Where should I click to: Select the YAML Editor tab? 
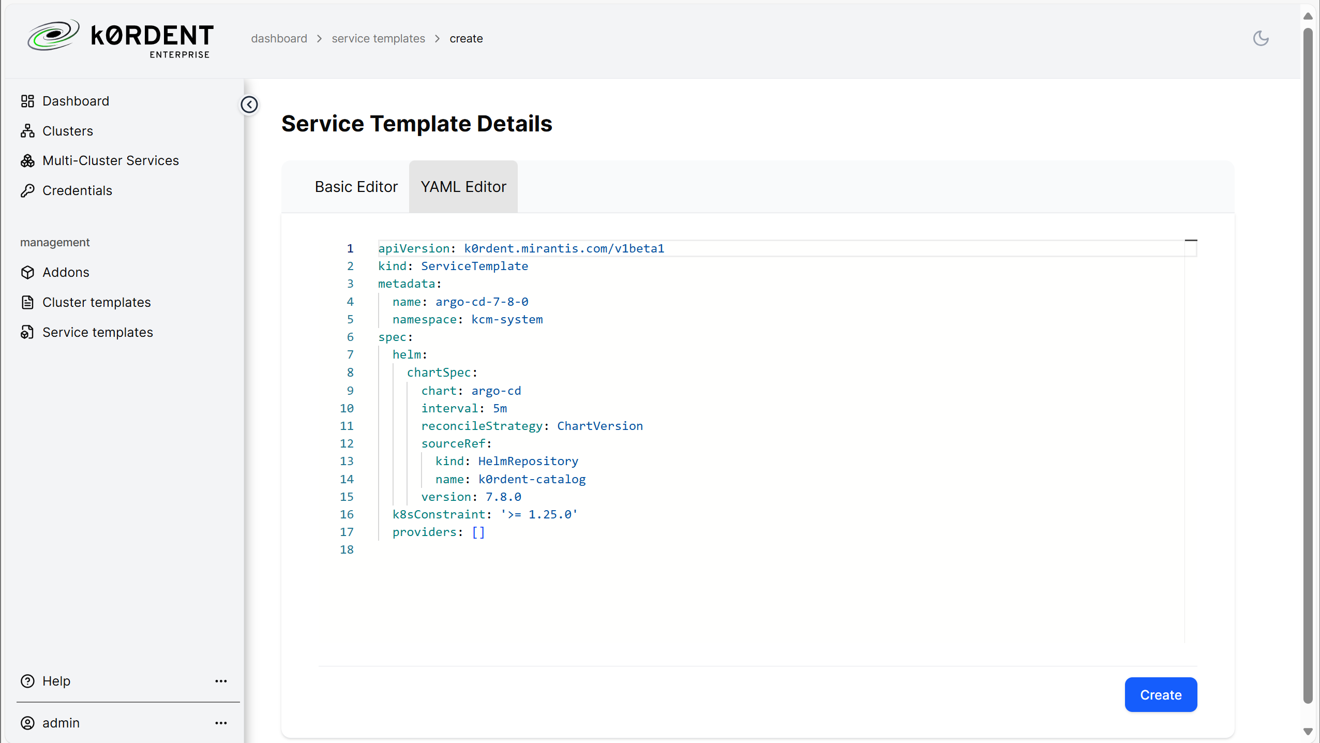coord(463,187)
